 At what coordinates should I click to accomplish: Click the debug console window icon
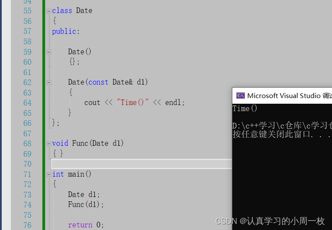tap(240, 95)
